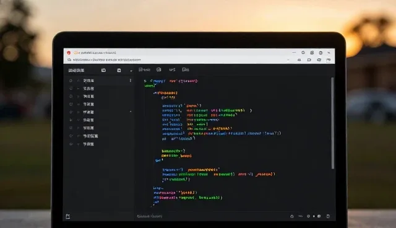
Task: Click the vertical scrollbar of the code editor
Action: point(333,123)
